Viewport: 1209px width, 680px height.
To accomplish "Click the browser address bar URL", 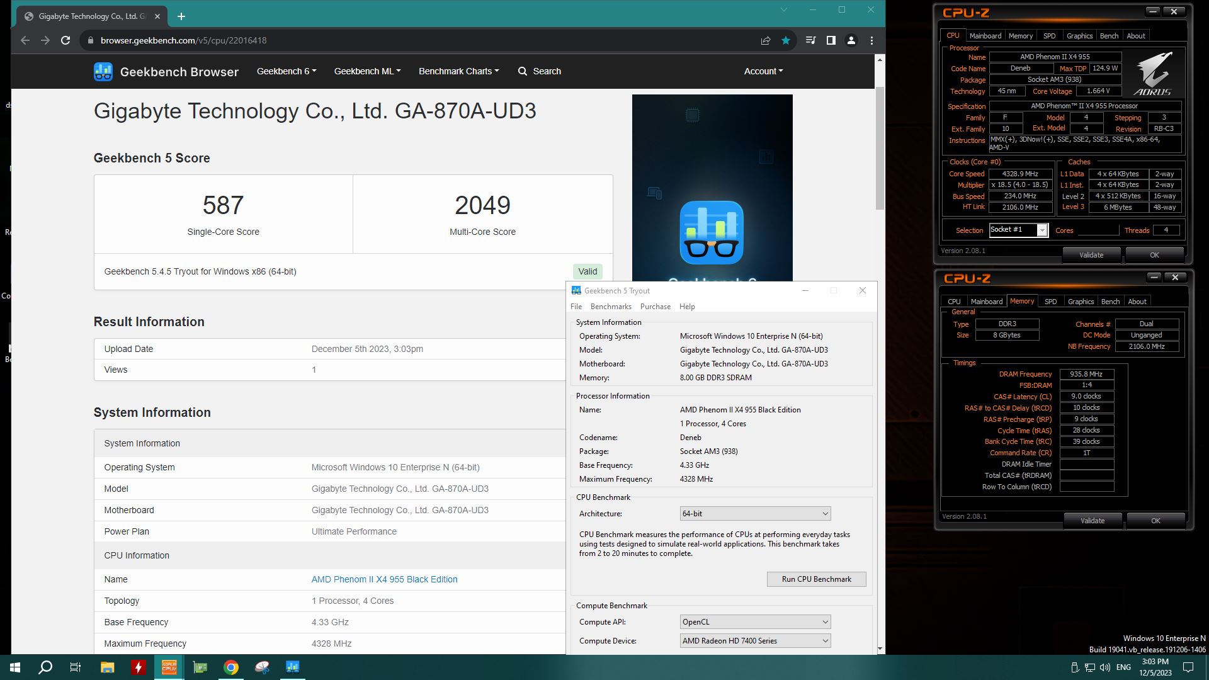I will [183, 40].
